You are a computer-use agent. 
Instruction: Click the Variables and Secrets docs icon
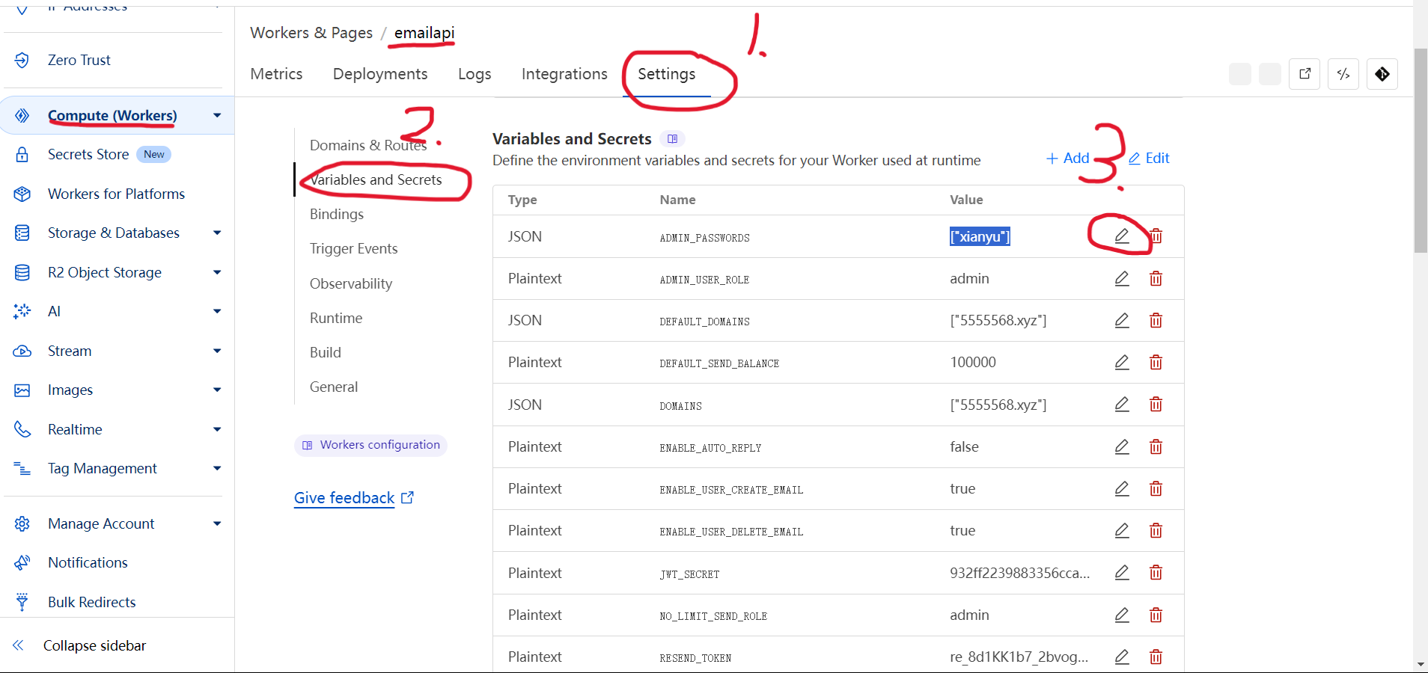[672, 139]
